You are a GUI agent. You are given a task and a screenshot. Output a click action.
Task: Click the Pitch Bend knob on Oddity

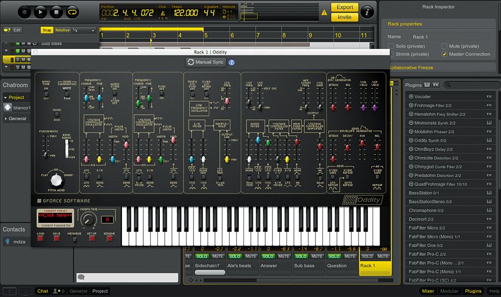coord(57,180)
